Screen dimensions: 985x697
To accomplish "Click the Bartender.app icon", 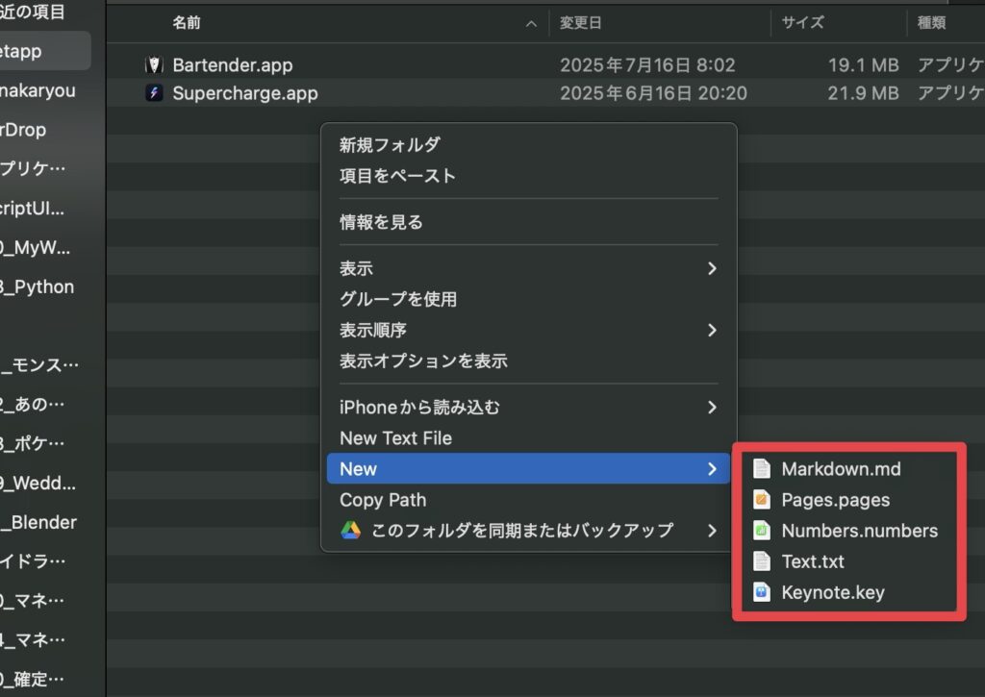I will pos(154,64).
